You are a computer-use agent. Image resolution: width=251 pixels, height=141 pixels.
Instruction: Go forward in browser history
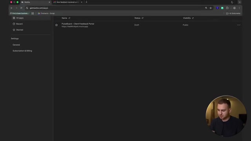pyautogui.click(x=16, y=8)
